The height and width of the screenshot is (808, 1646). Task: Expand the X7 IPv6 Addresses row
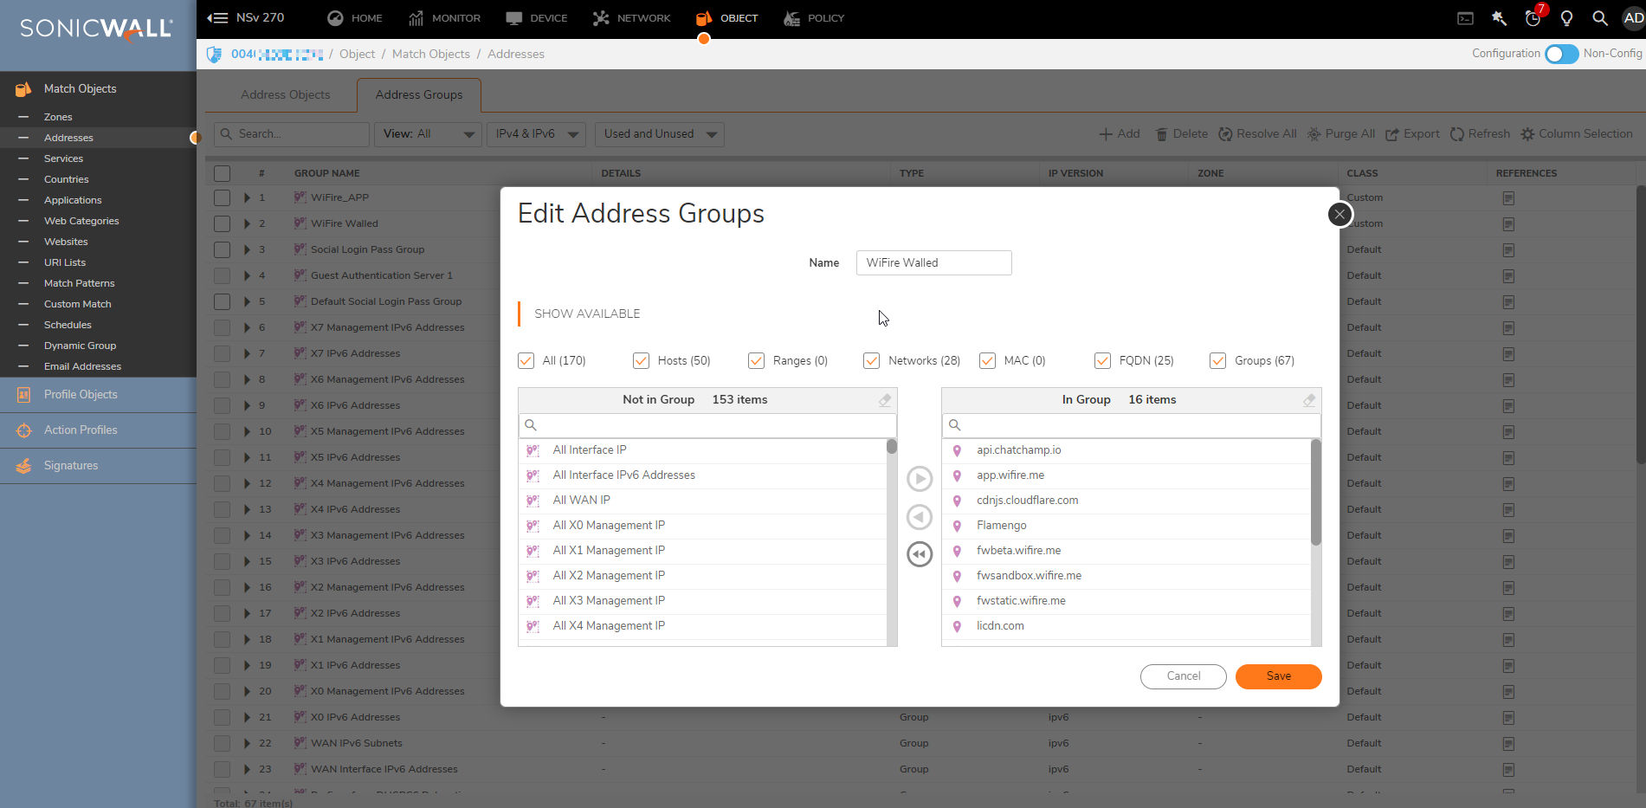click(x=248, y=354)
